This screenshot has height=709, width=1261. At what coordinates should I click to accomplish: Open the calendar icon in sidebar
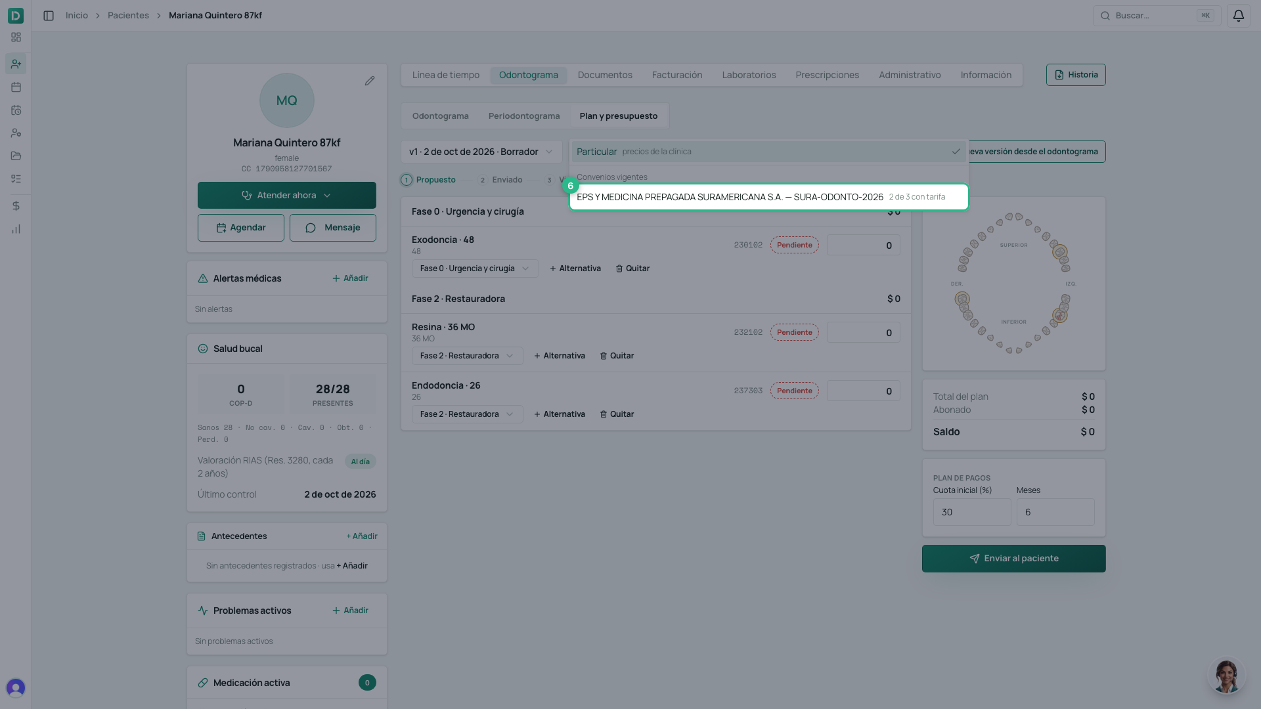16,87
